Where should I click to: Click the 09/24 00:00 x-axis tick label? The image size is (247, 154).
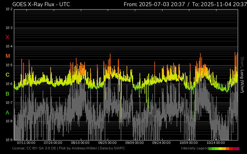pyautogui.click(x=162, y=143)
